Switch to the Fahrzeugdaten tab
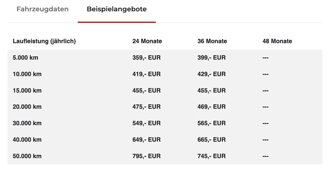 point(43,9)
